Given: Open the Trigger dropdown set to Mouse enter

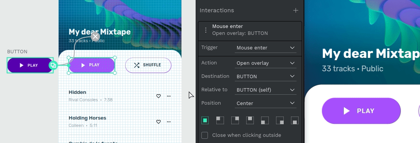Looking at the screenshot, I should click(x=265, y=48).
